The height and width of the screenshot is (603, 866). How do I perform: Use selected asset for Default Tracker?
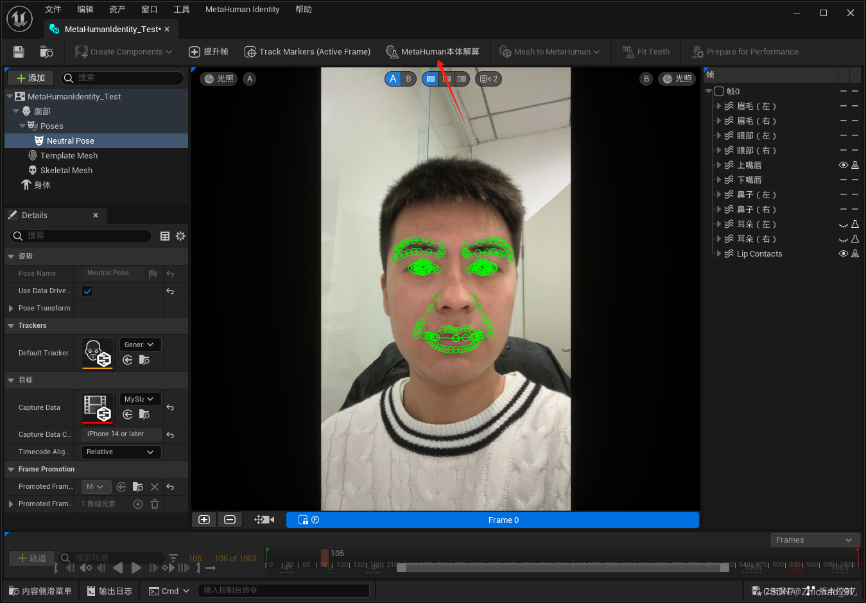128,361
